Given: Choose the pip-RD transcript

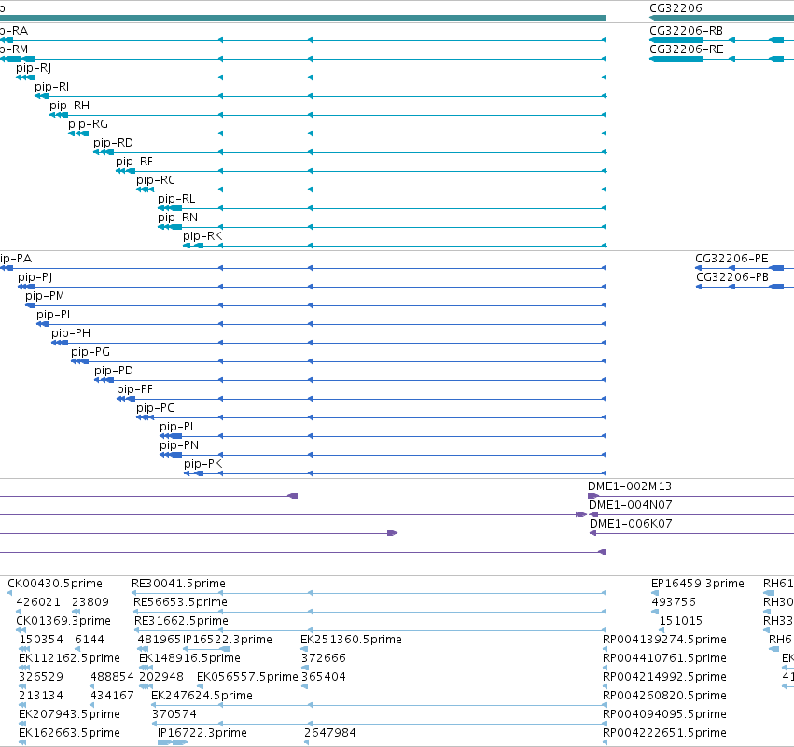Looking at the screenshot, I should coord(113,143).
